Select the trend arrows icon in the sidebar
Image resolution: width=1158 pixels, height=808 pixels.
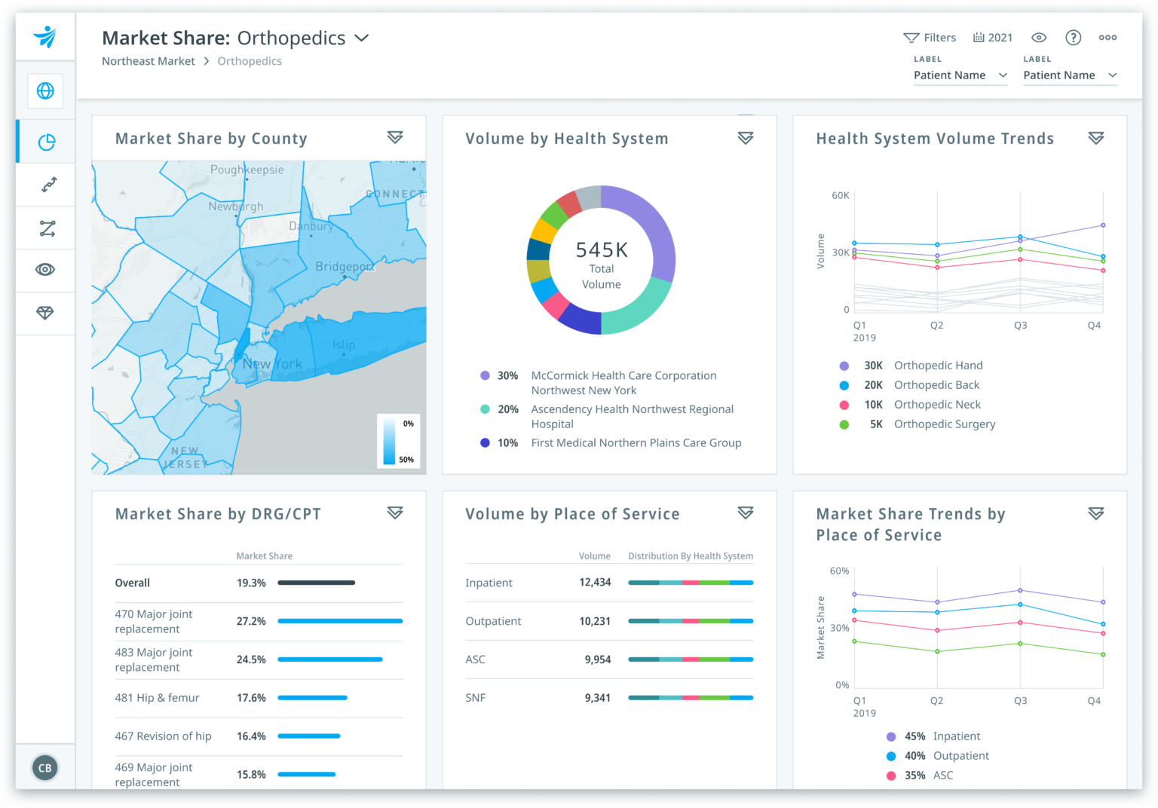(45, 185)
